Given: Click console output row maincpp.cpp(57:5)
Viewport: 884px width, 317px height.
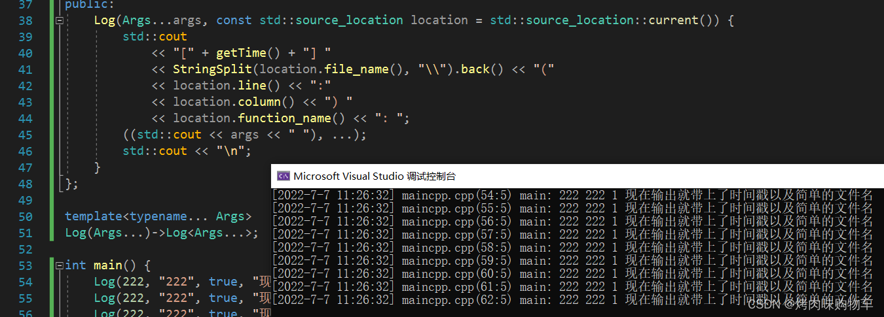Looking at the screenshot, I should (572, 235).
